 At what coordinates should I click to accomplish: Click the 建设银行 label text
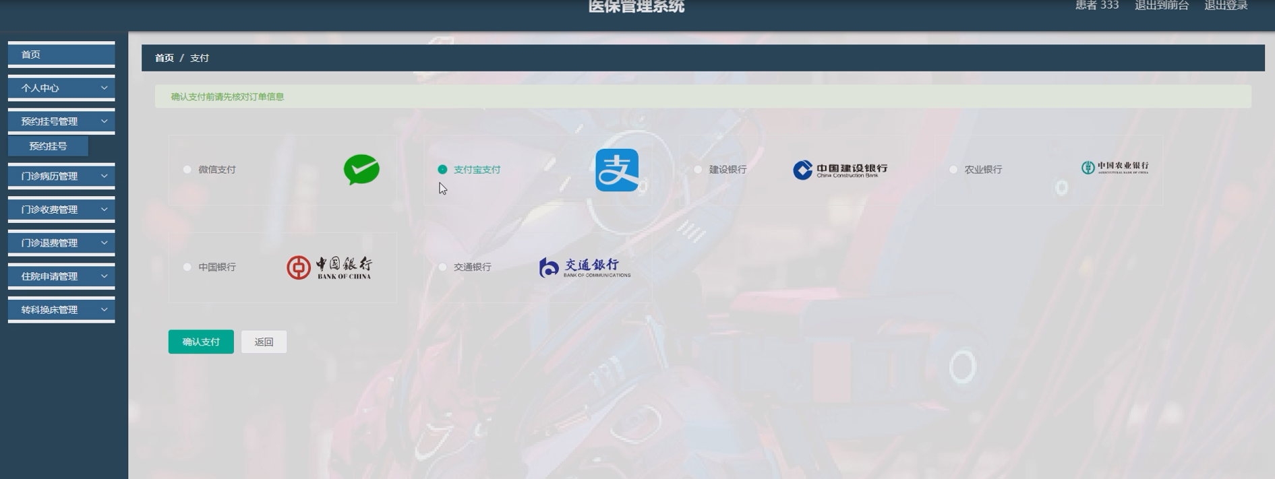[728, 170]
